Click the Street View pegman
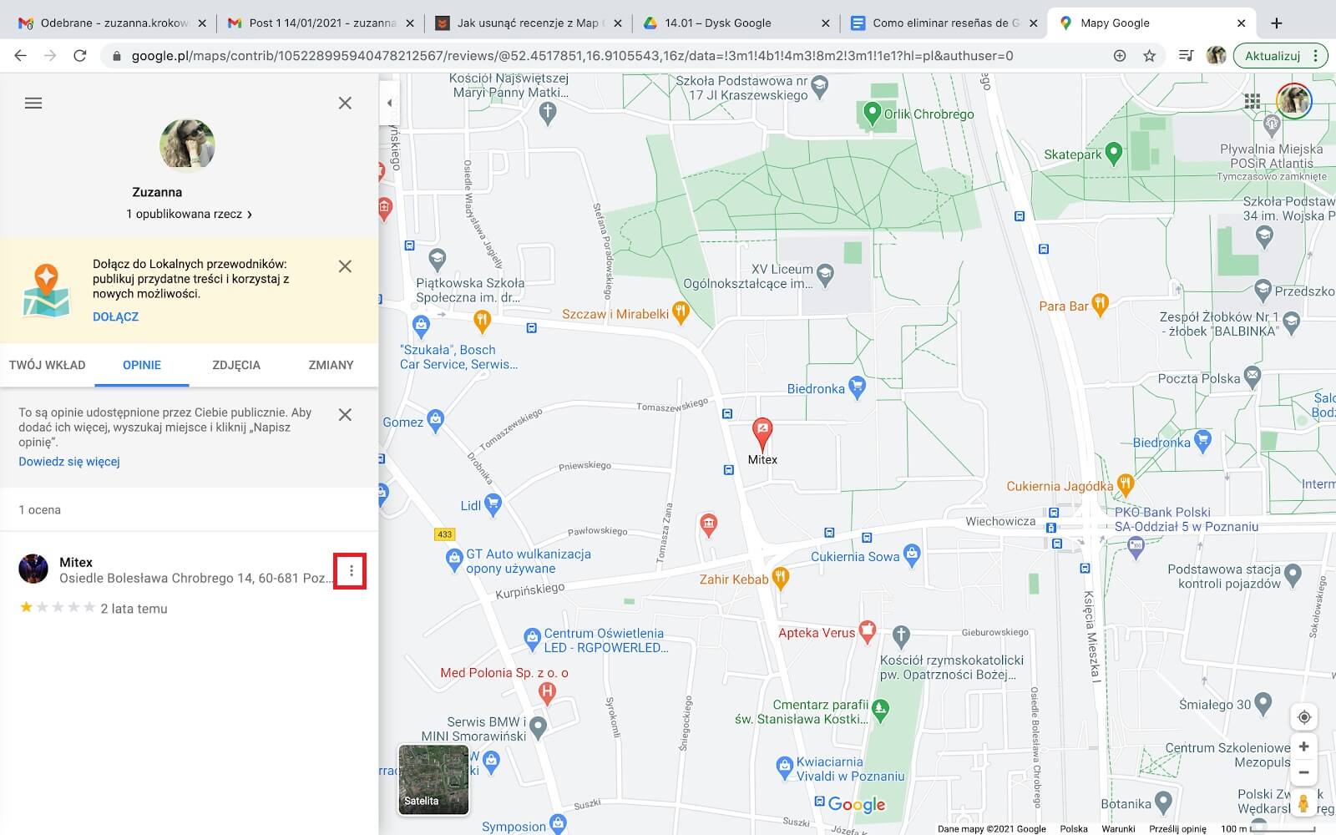This screenshot has height=835, width=1336. 1303,803
